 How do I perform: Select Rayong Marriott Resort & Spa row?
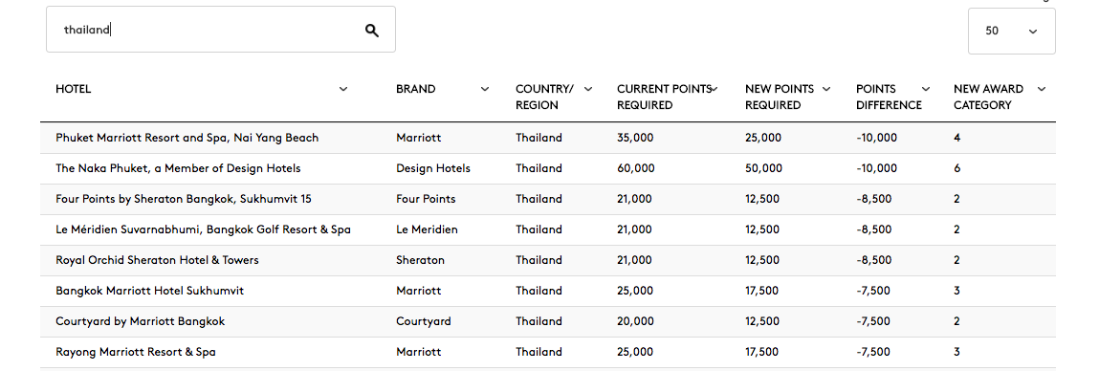pyautogui.click(x=548, y=352)
